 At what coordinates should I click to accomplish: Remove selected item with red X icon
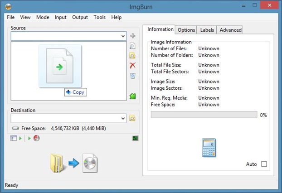[x=133, y=65]
